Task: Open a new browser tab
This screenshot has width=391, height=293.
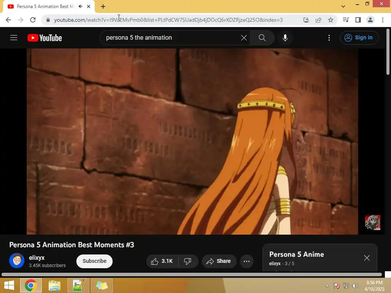Action: pos(103,6)
